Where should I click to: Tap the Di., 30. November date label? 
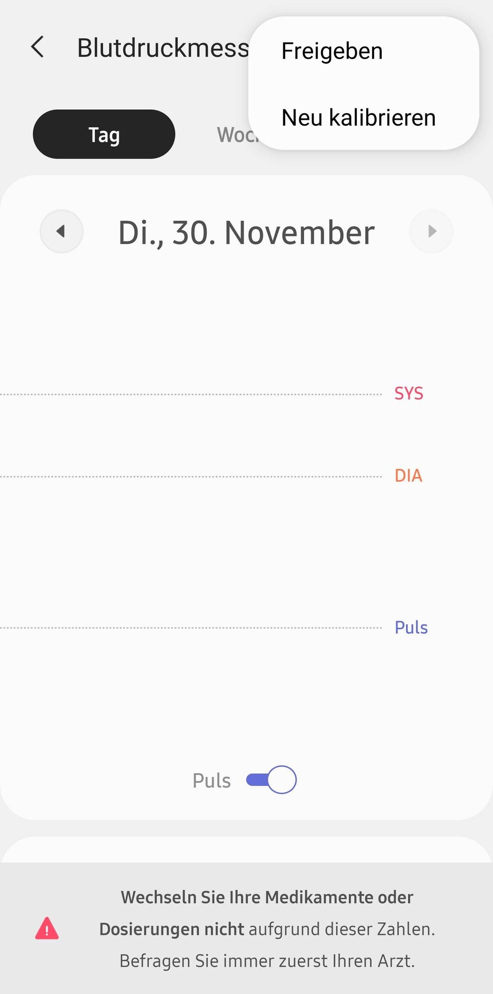246,233
